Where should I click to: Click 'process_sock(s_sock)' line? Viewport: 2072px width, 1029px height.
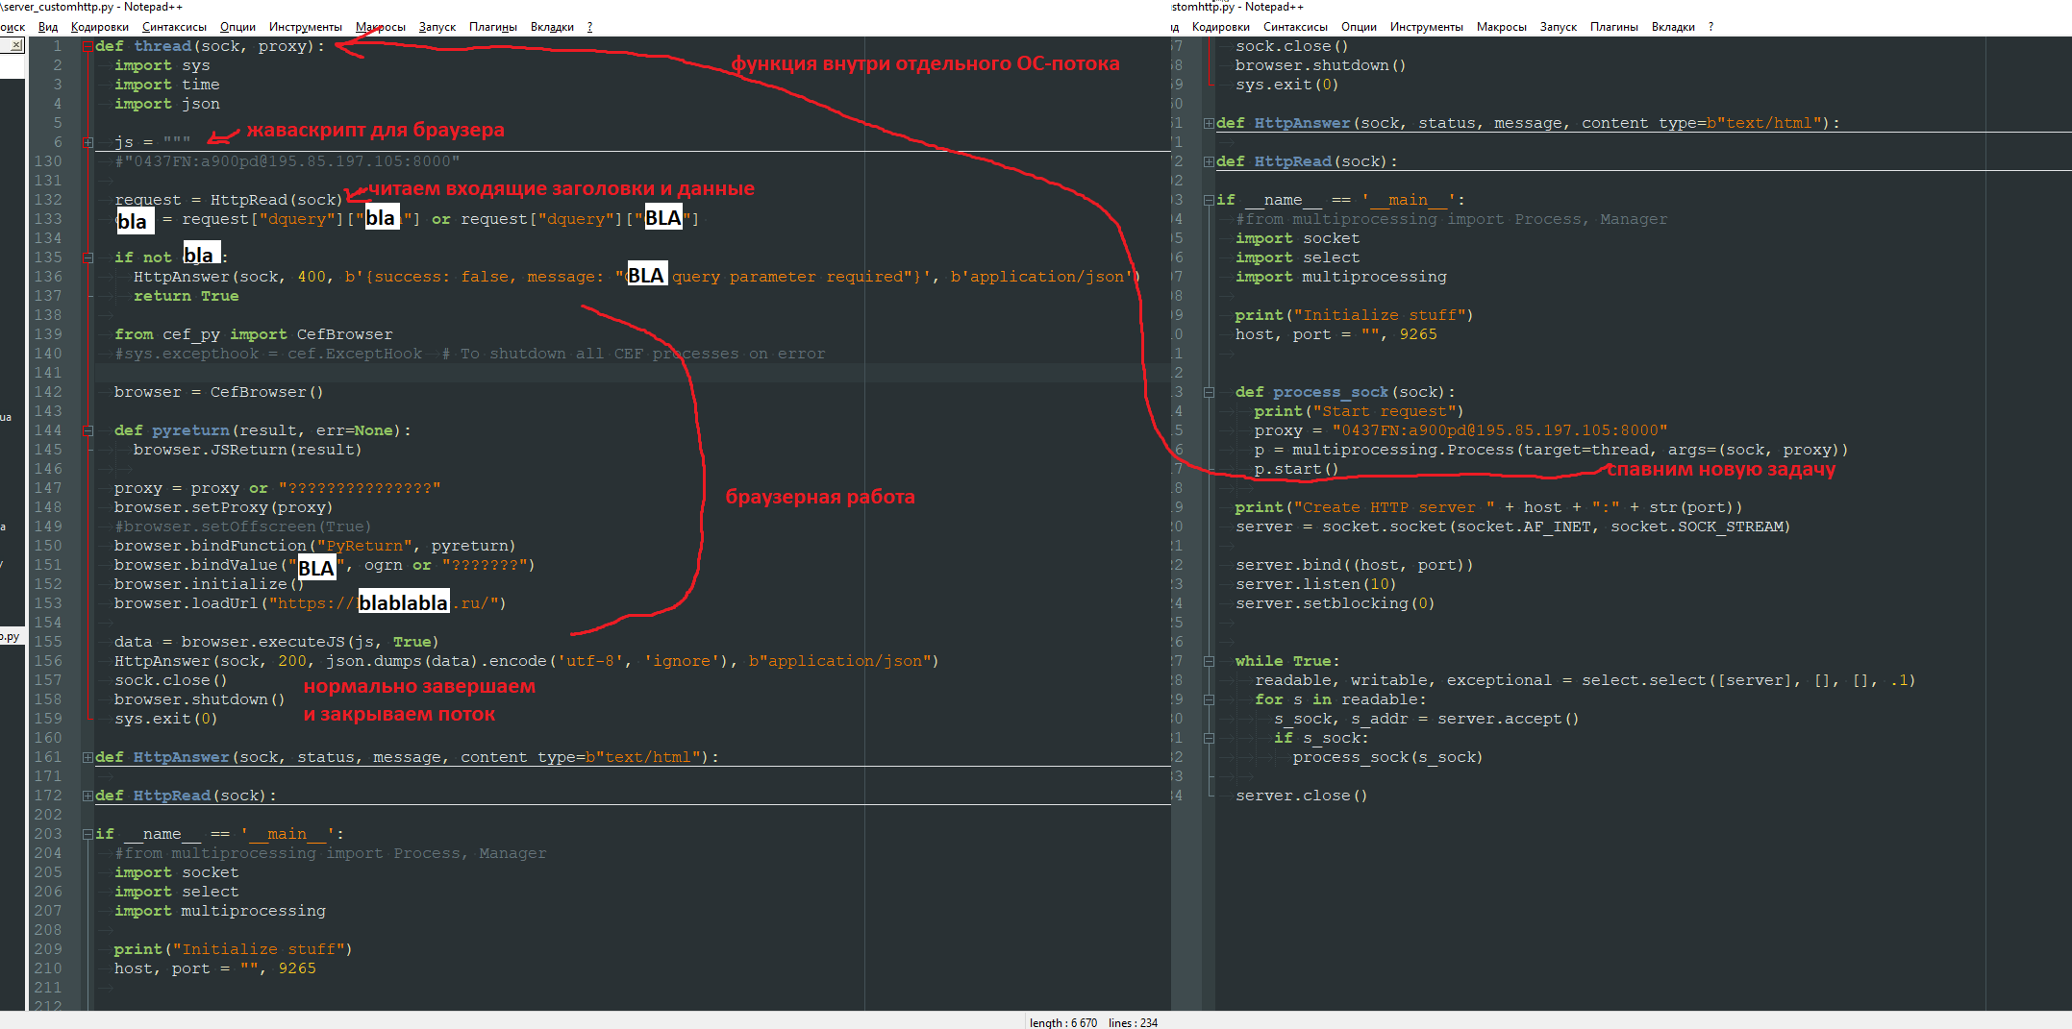click(1388, 757)
